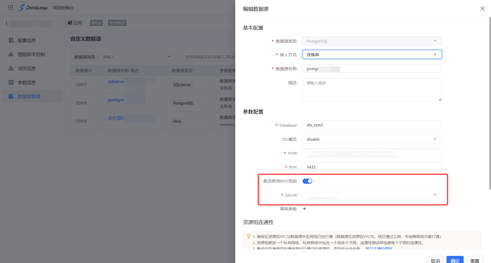Click the DataLeap logo
491x263 pixels.
(x=33, y=8)
